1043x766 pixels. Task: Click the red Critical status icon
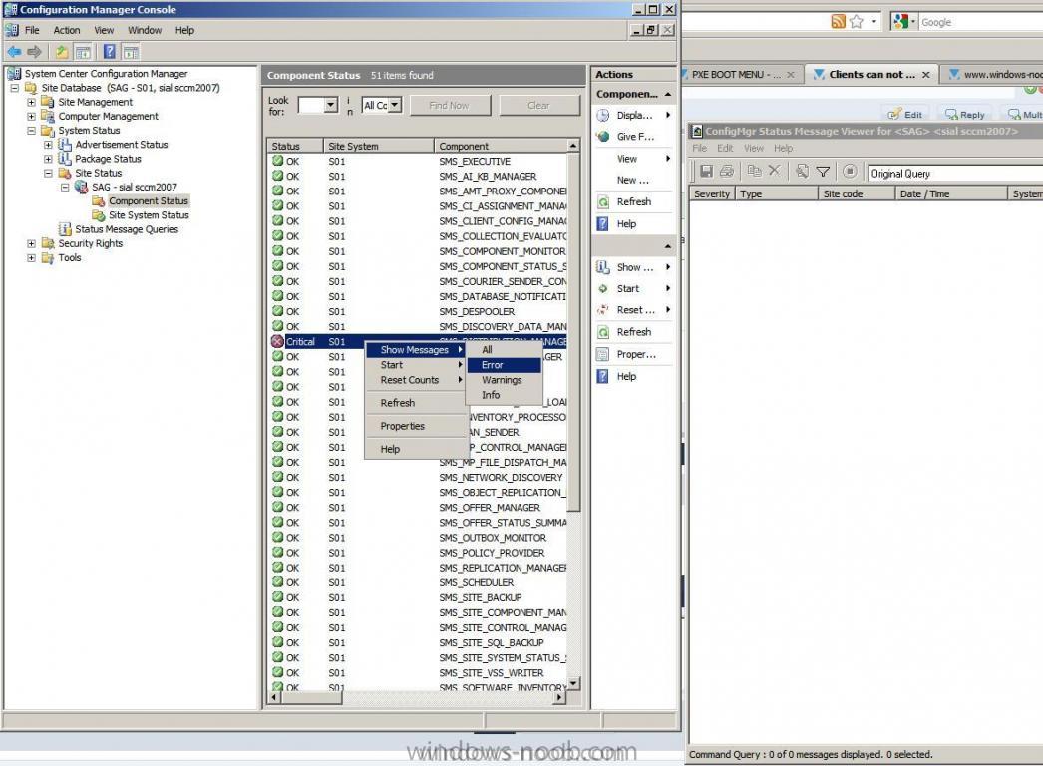[277, 341]
